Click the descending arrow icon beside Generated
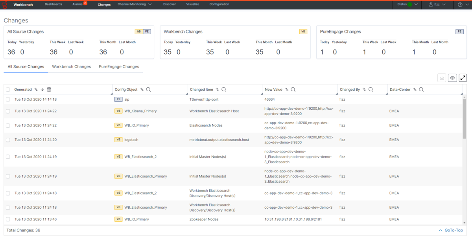472x239 pixels. coord(42,90)
